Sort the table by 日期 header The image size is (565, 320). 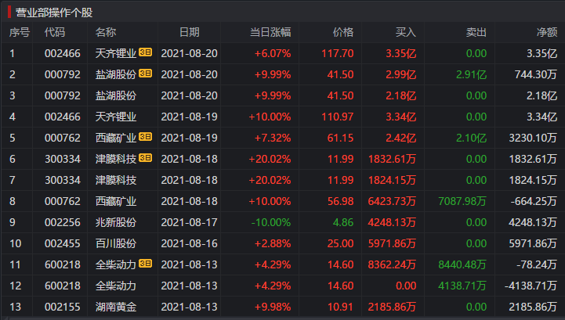(189, 32)
